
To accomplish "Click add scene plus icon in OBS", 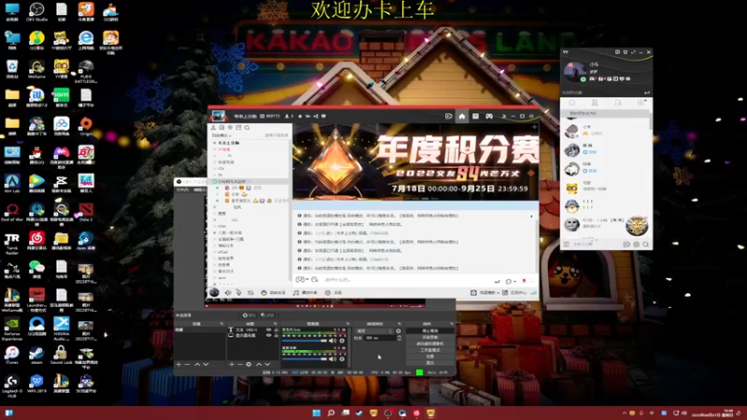I will coord(178,364).
